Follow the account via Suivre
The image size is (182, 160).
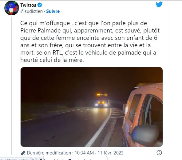coord(53,11)
